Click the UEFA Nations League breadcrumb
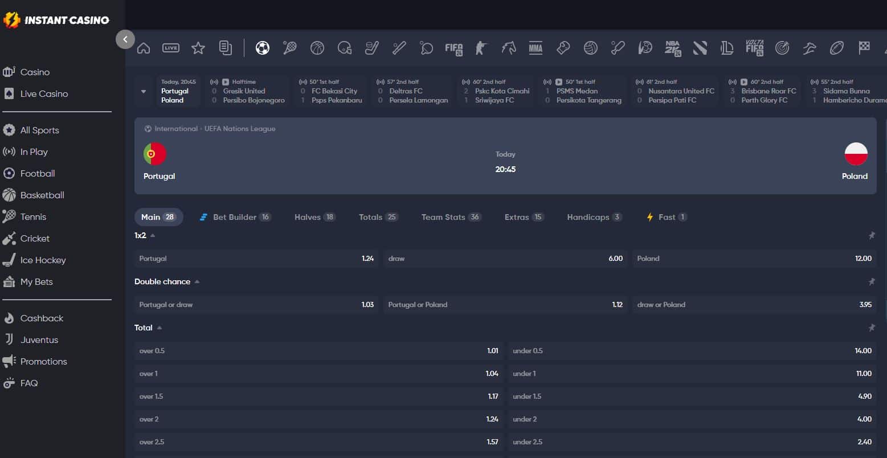The height and width of the screenshot is (458, 887). 240,129
